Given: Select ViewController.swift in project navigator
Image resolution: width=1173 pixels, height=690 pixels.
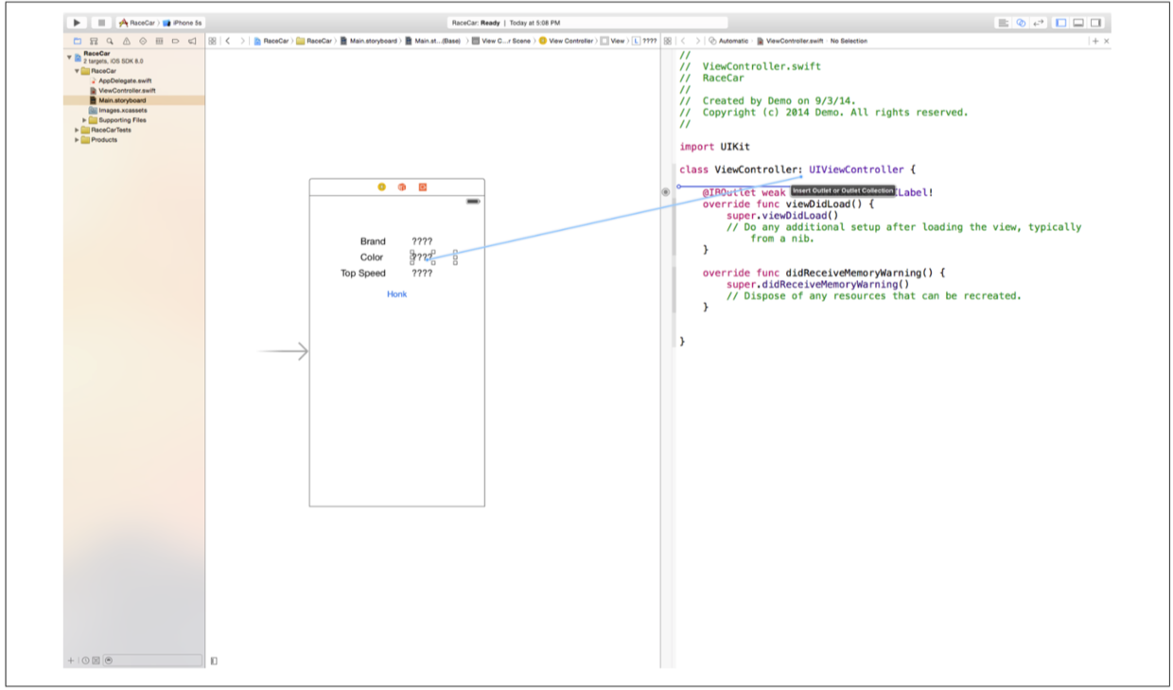Looking at the screenshot, I should pyautogui.click(x=126, y=91).
